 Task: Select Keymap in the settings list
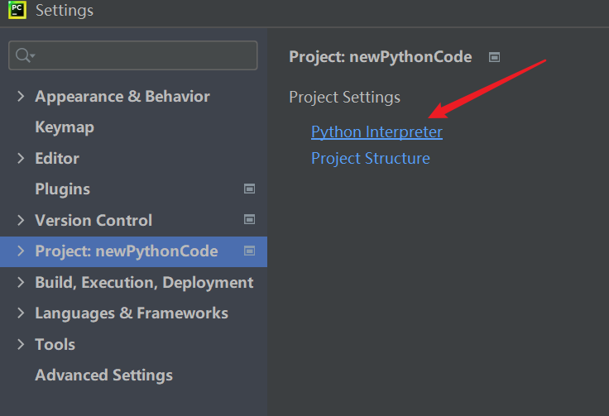click(65, 127)
